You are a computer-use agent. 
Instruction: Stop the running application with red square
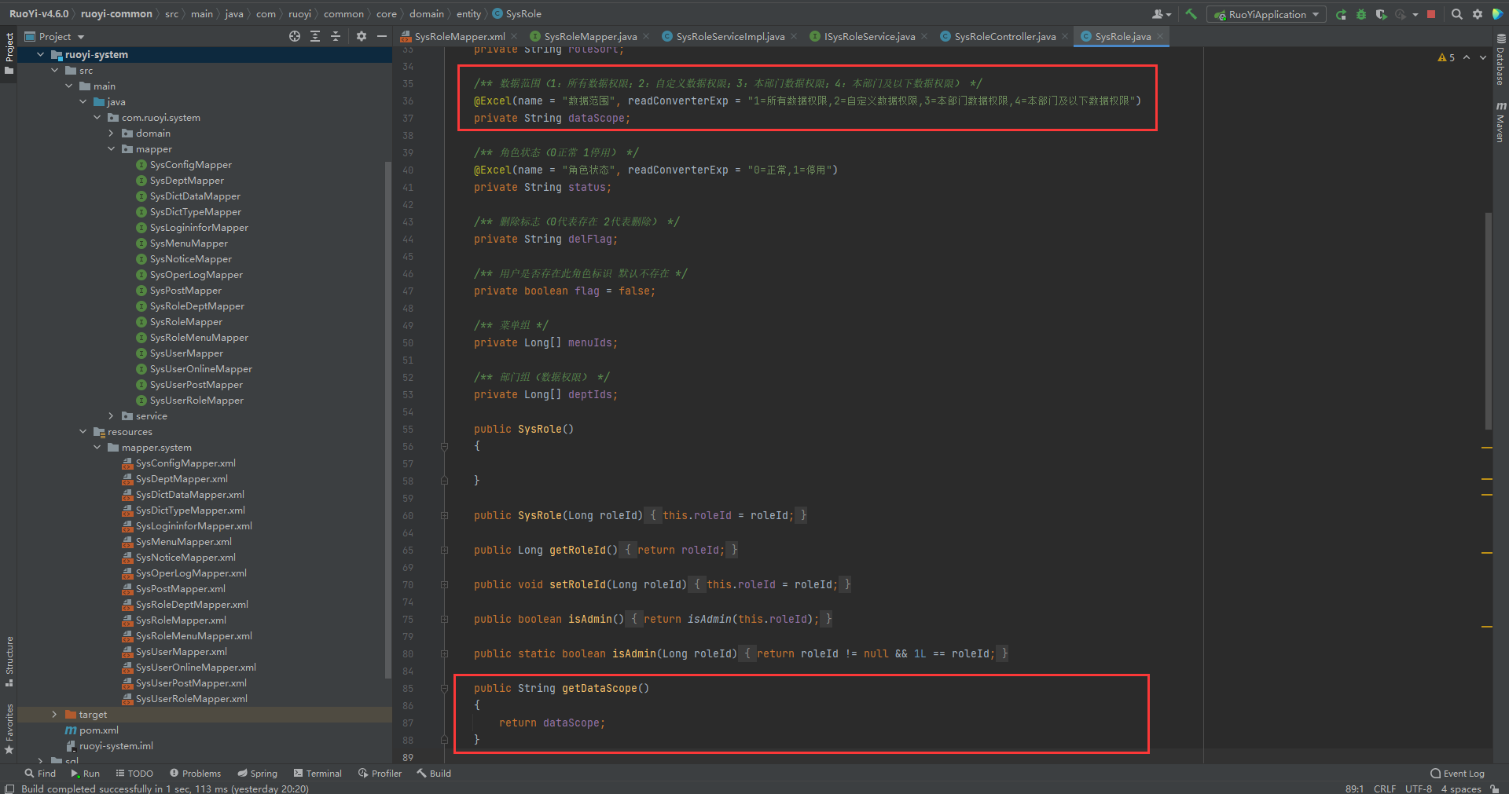1431,14
